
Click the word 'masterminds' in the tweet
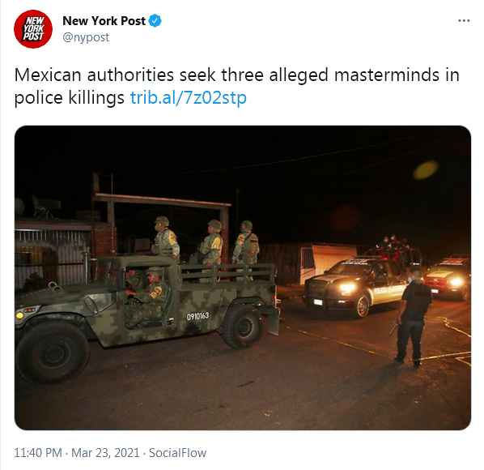click(387, 75)
